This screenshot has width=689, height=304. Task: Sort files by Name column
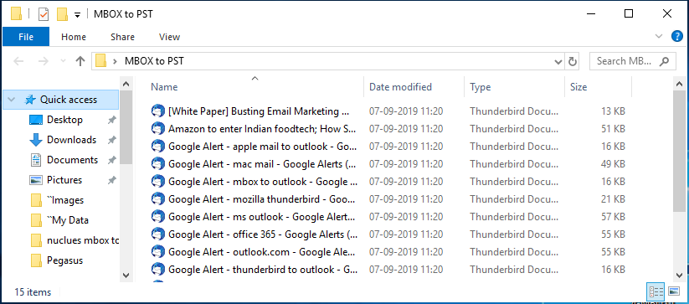tap(164, 87)
